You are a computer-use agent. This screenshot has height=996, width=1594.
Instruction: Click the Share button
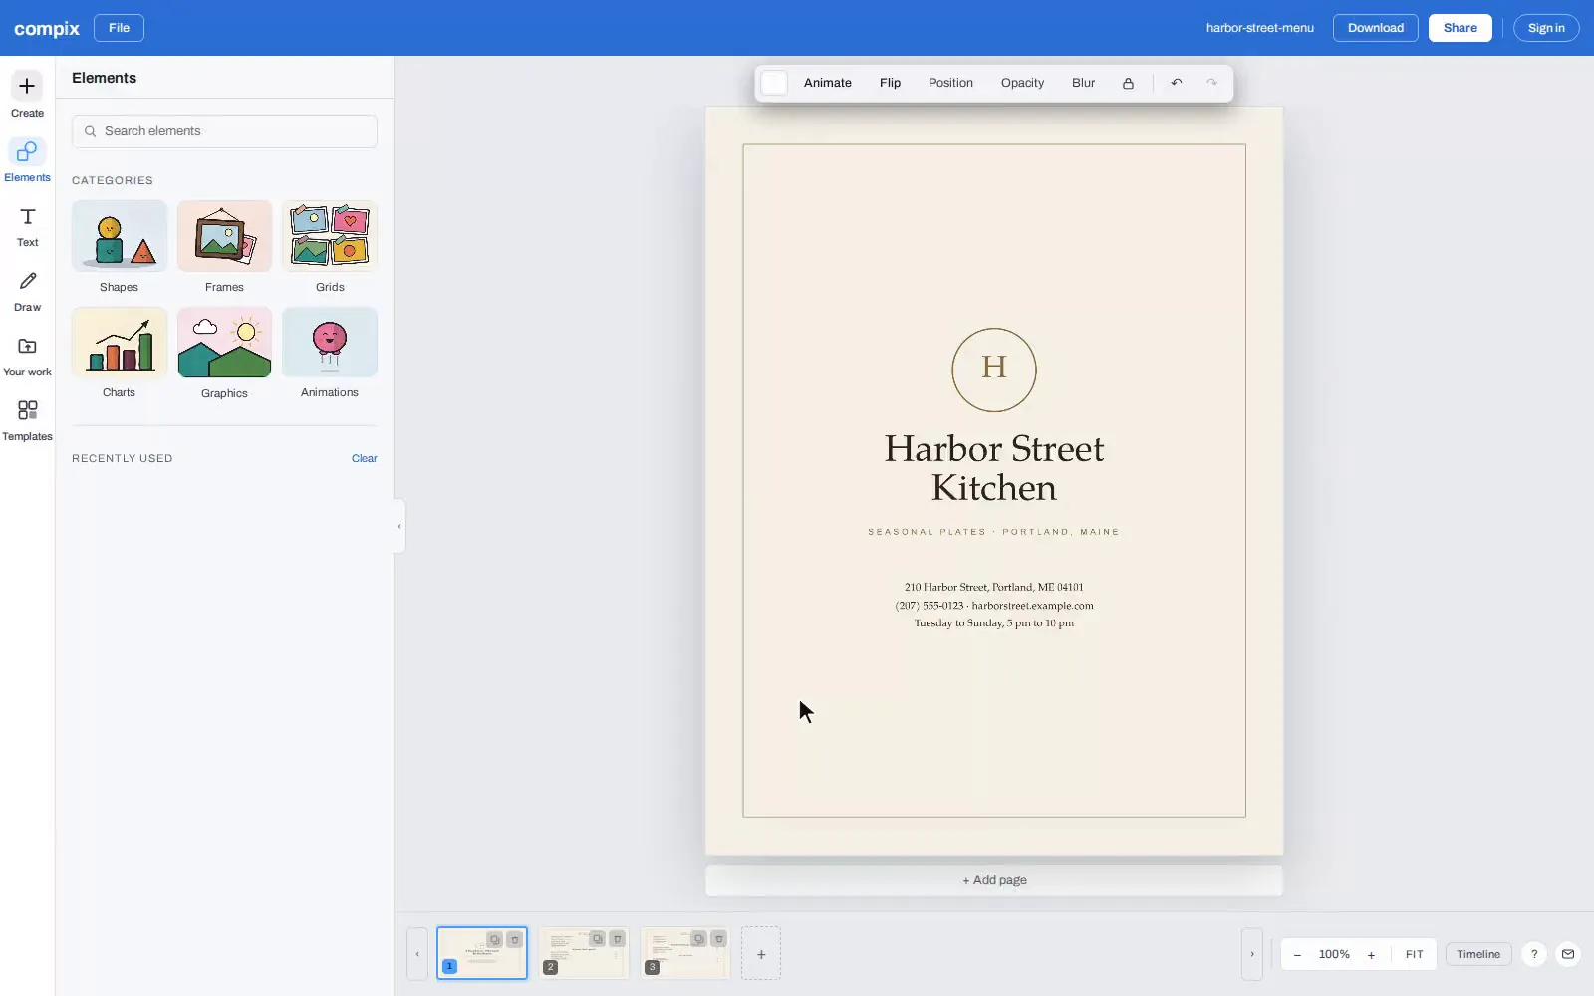tap(1461, 28)
